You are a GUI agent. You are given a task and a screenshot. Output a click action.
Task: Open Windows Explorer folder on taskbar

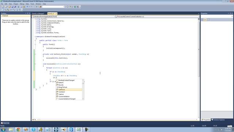[x=11, y=129]
